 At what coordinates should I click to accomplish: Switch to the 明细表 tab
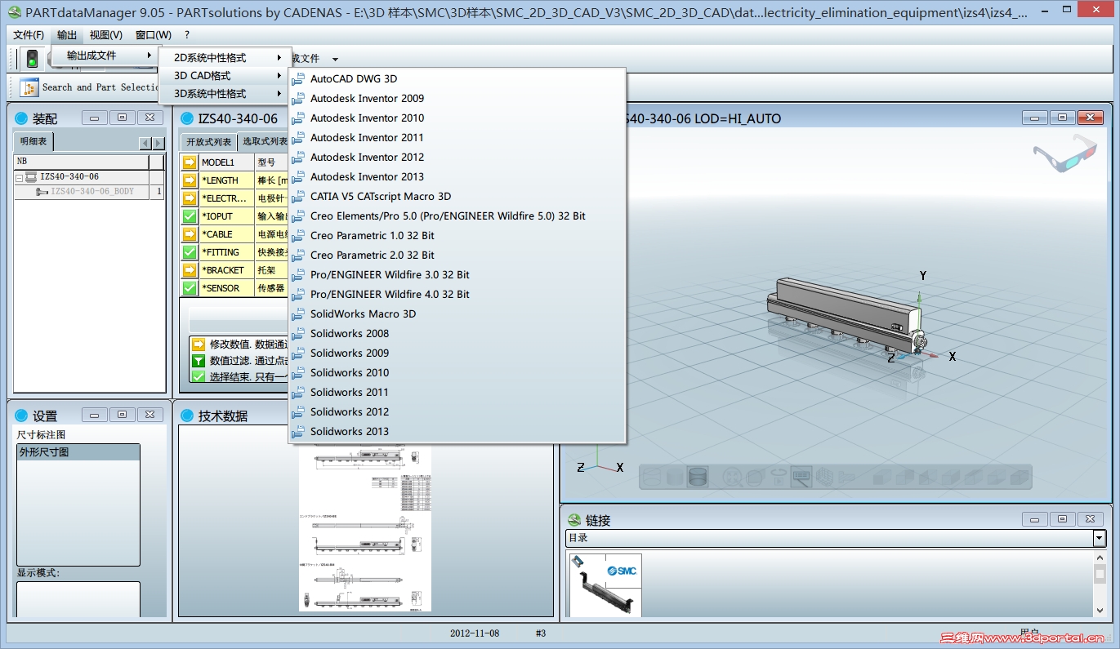pyautogui.click(x=33, y=142)
